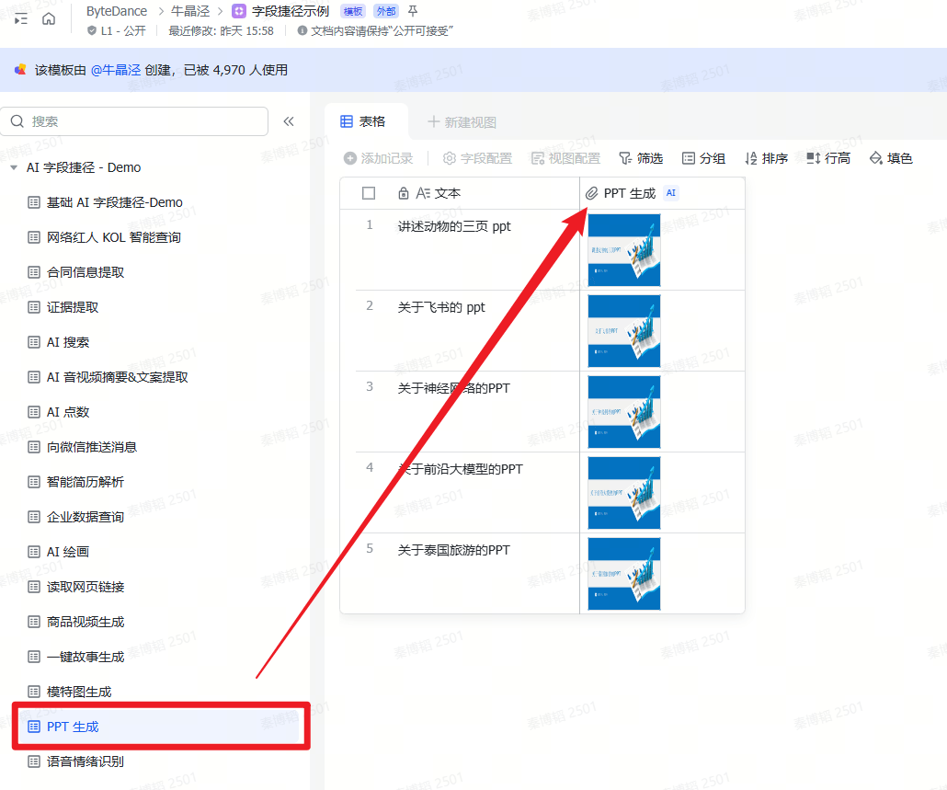The height and width of the screenshot is (790, 947).
Task: Toggle the sidebar menu icon at top left
Action: tap(20, 18)
